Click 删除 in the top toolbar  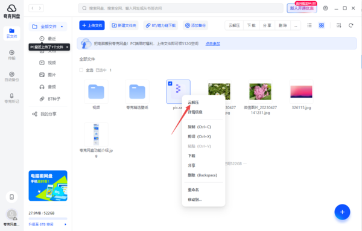[x=282, y=25]
